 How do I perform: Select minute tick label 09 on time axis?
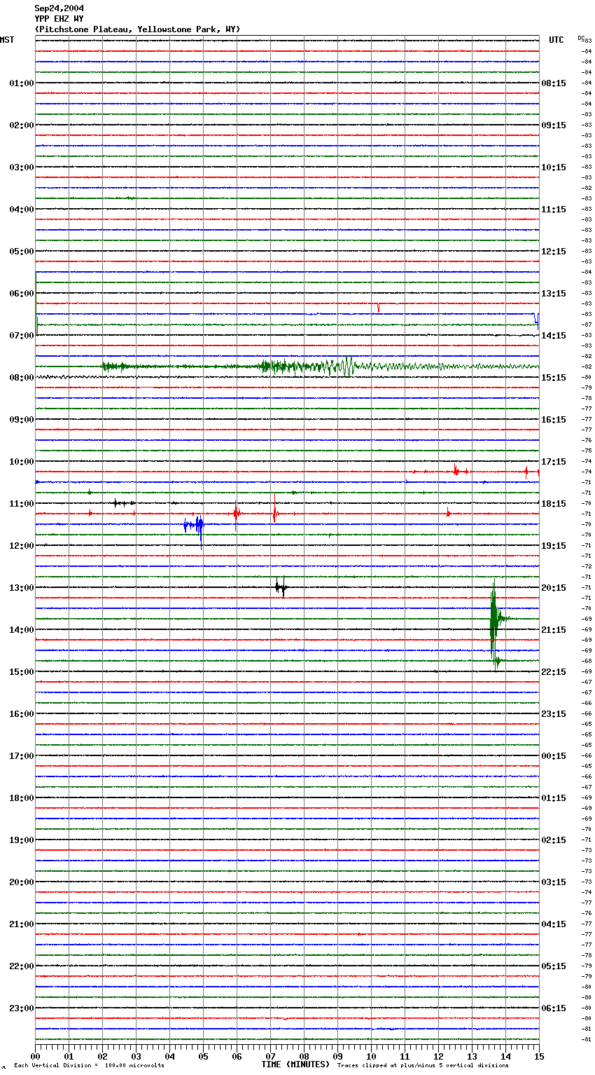coord(337,1056)
